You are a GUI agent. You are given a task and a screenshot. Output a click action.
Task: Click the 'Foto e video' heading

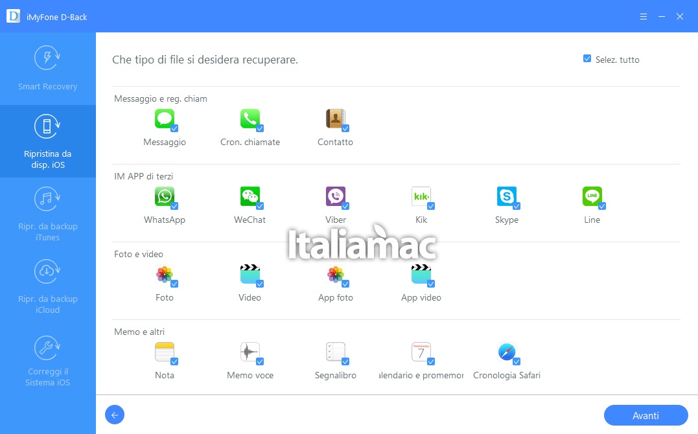point(139,254)
